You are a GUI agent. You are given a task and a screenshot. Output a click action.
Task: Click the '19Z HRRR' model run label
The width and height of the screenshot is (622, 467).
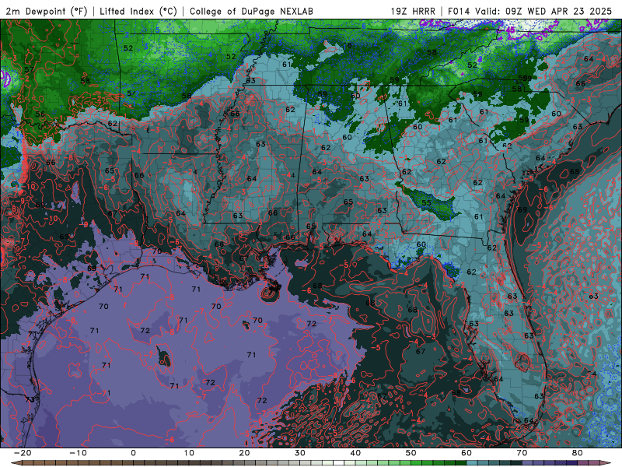tap(413, 11)
